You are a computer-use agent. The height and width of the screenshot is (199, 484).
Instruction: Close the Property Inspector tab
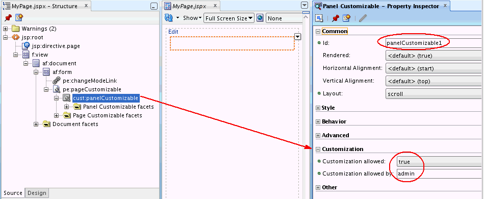(445, 6)
